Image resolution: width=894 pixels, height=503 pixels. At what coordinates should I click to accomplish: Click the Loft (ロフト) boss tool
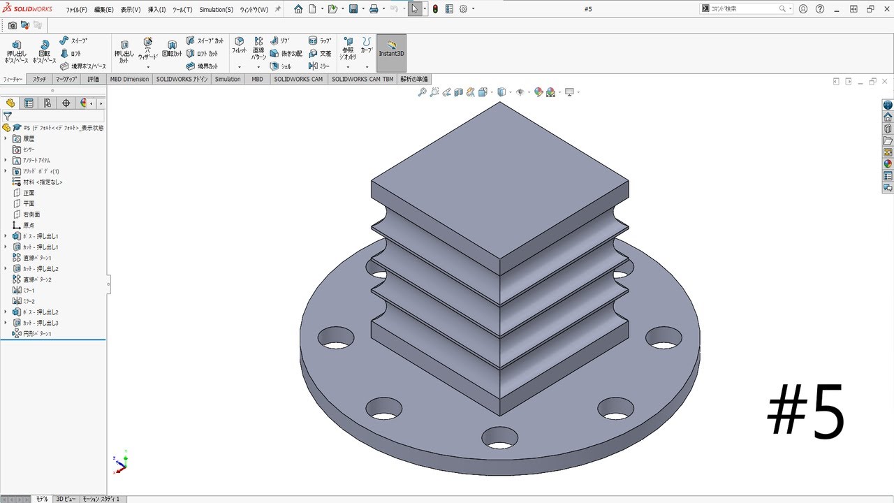coord(71,53)
